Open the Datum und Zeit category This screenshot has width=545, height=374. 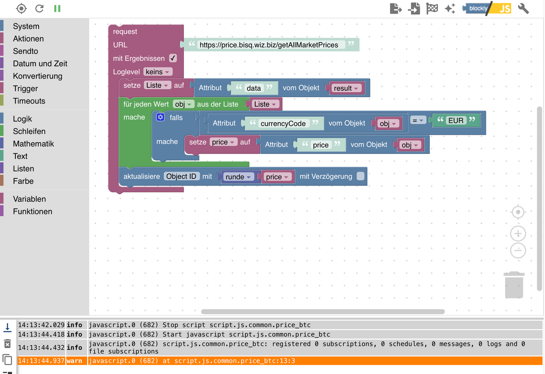tap(40, 64)
